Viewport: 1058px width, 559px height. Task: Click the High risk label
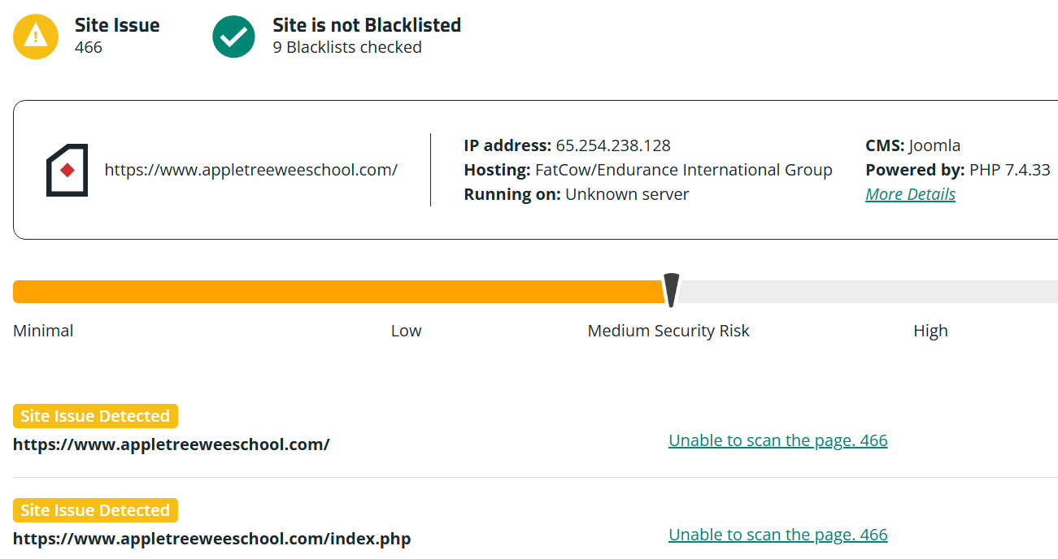coord(930,331)
